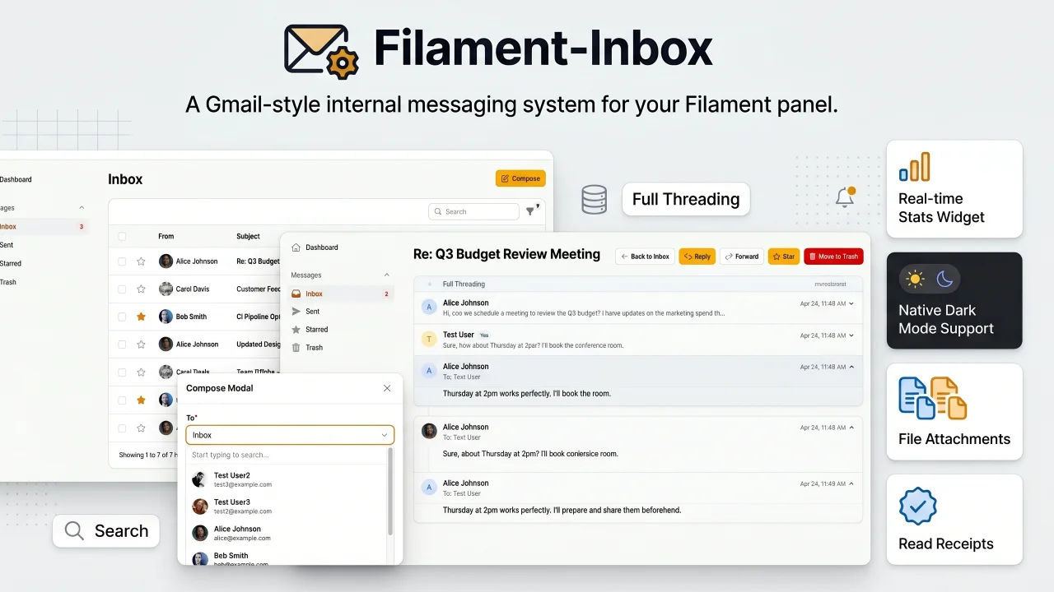Select Alice Johnson from the recipient suggestions
Viewport: 1054px width, 592px height.
click(x=239, y=533)
